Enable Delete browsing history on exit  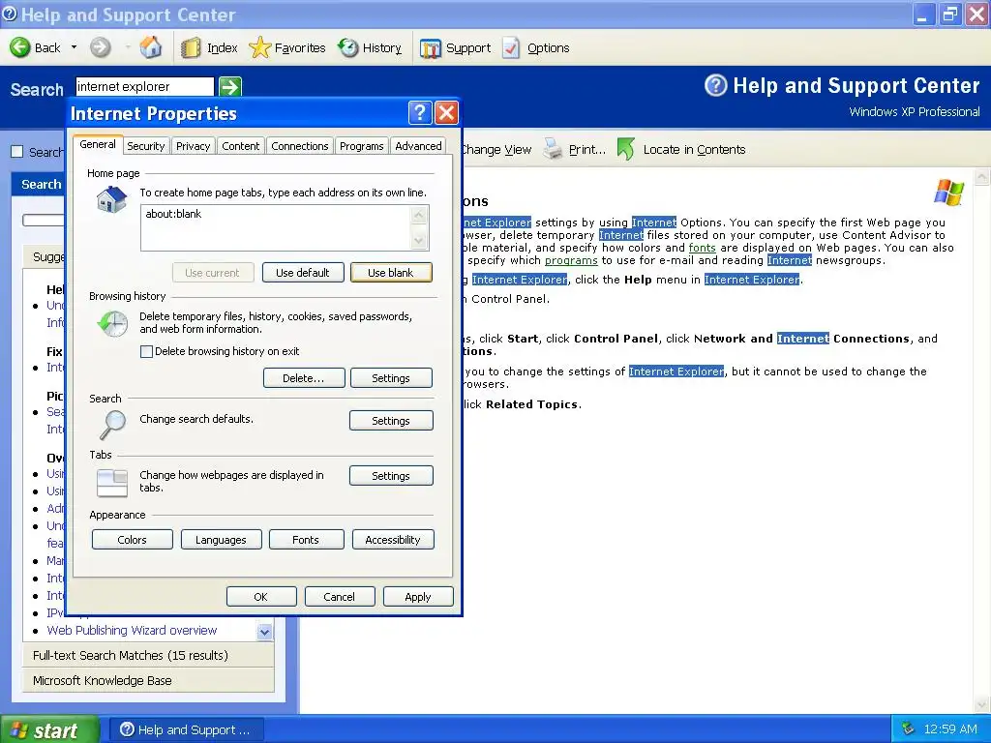(146, 352)
